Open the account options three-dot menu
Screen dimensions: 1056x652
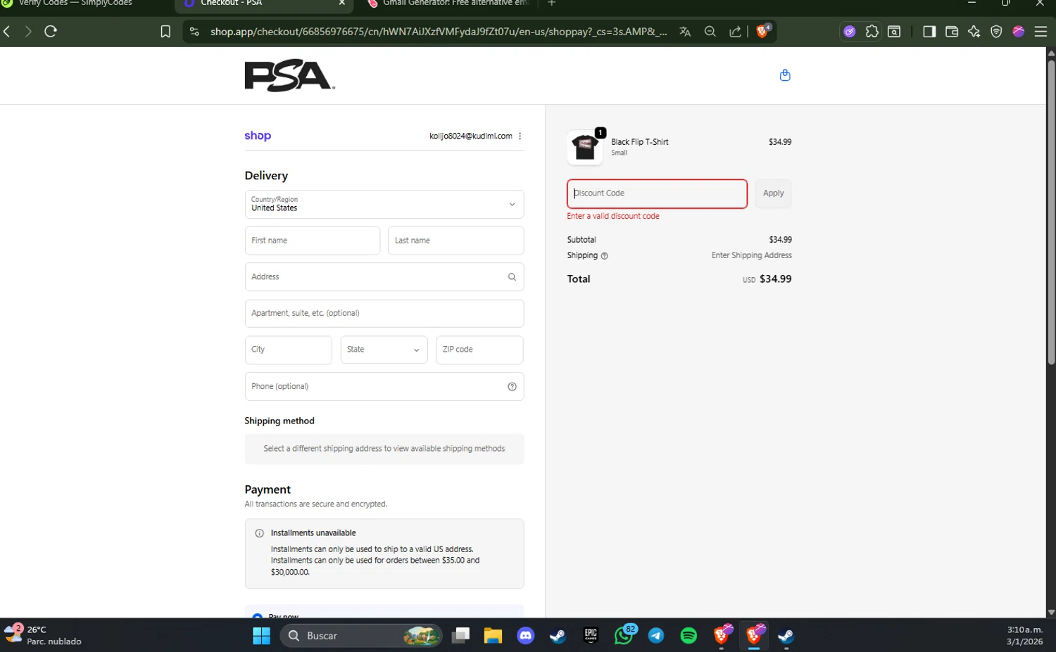pos(520,136)
